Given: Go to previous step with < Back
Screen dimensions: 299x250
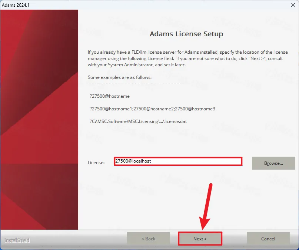Looking at the screenshot, I should pos(148,239).
